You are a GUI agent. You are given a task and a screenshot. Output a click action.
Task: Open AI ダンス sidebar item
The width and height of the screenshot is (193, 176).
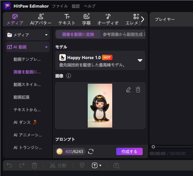point(25,122)
